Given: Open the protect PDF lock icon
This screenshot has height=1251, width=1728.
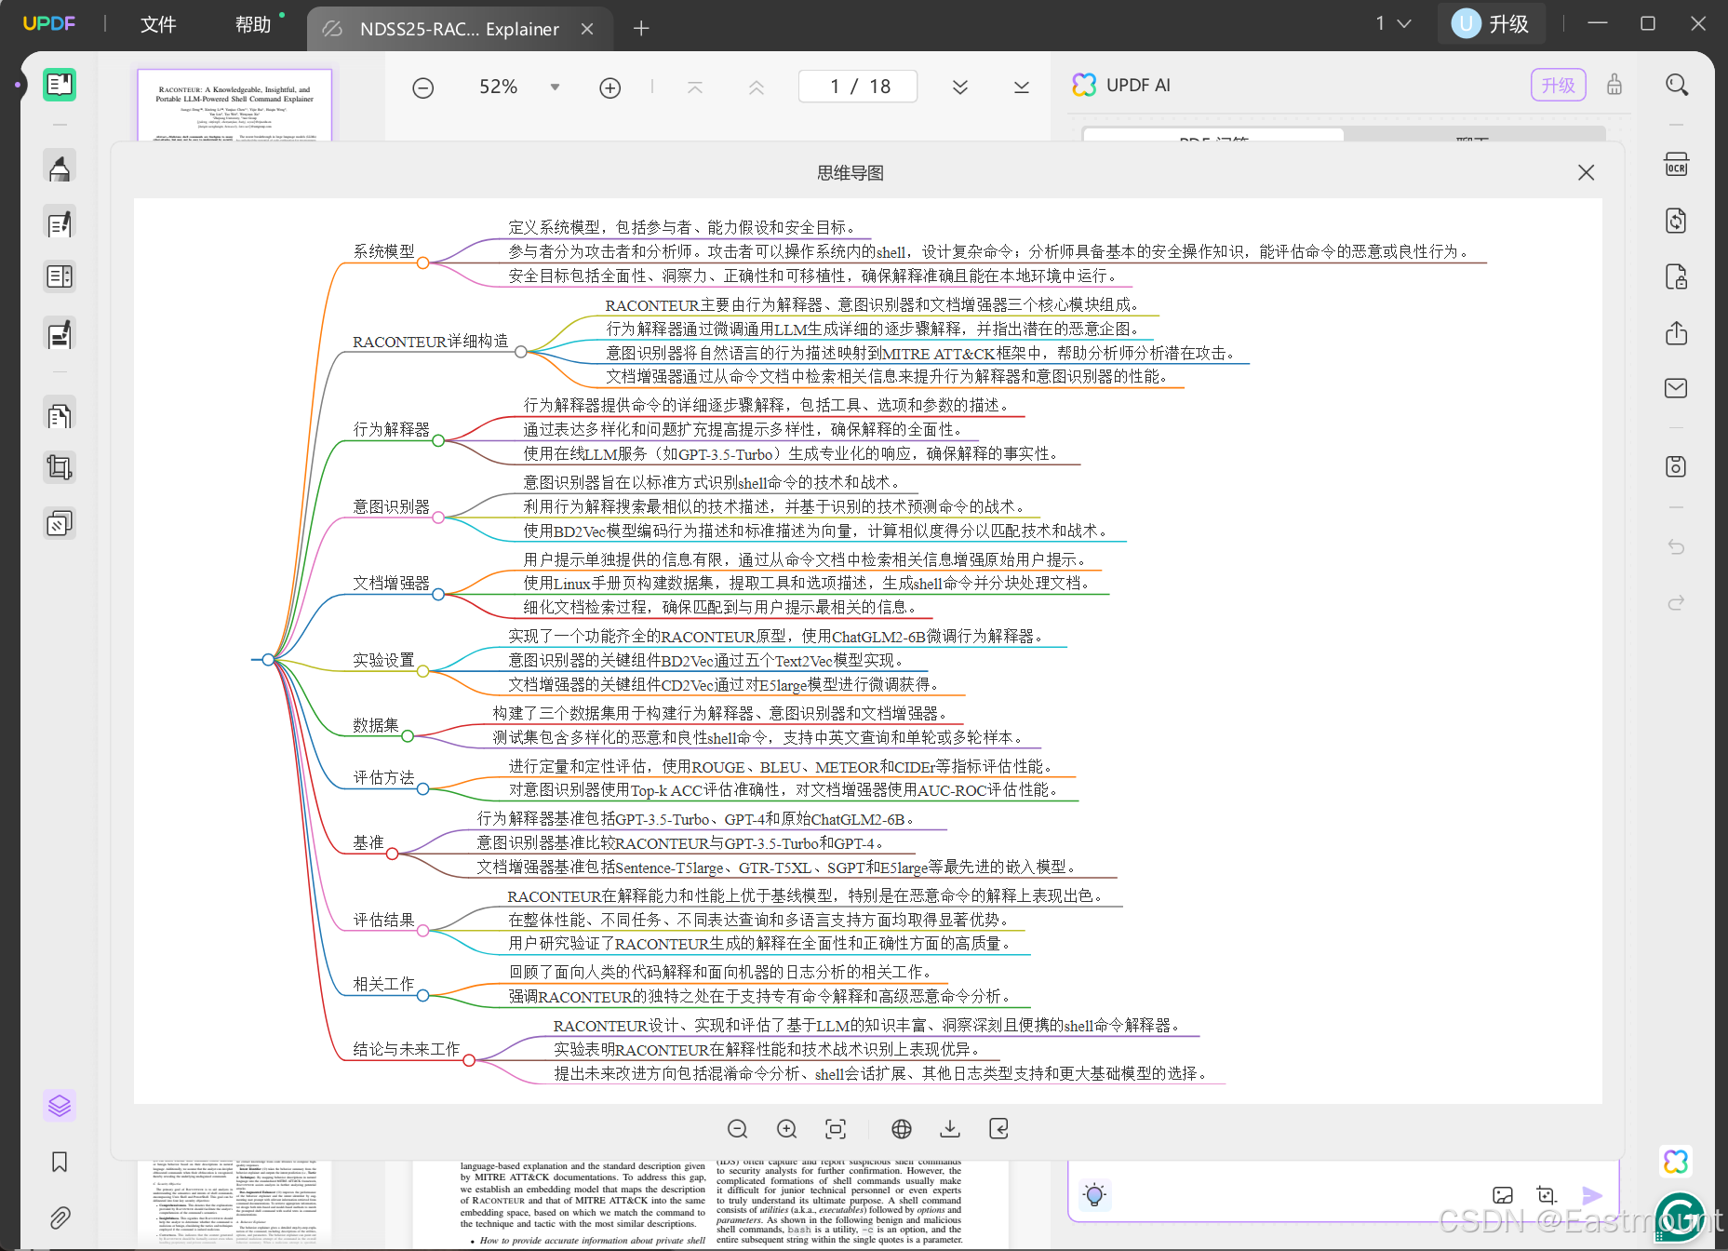Looking at the screenshot, I should click(x=1677, y=276).
